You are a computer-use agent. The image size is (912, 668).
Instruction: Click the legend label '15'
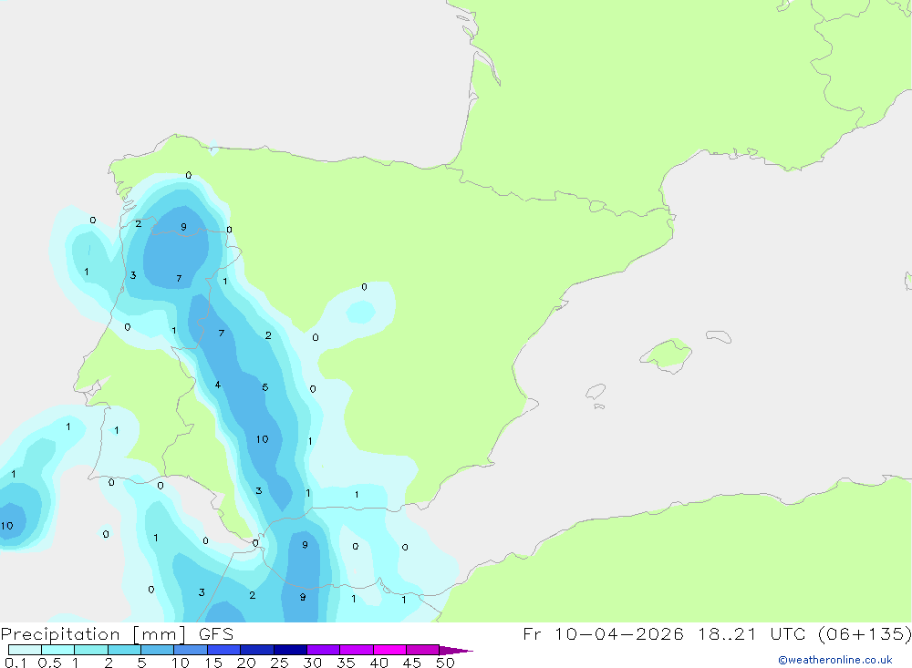point(213,663)
